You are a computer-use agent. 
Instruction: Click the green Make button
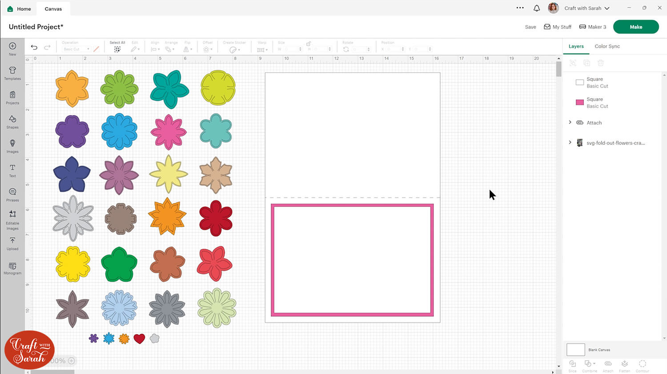(635, 27)
